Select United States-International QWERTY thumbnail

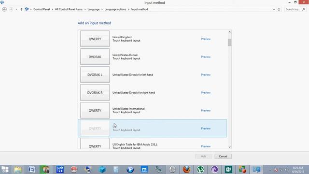coord(95,111)
